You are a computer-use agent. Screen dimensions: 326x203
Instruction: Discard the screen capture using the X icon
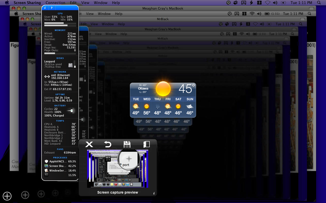click(x=89, y=144)
